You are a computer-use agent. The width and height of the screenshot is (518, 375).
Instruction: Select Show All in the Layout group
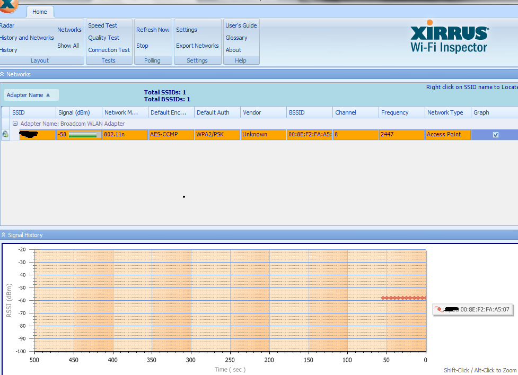[68, 46]
